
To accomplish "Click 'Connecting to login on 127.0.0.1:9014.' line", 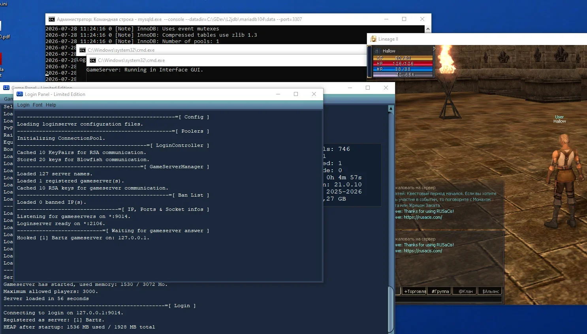I will click(x=64, y=313).
